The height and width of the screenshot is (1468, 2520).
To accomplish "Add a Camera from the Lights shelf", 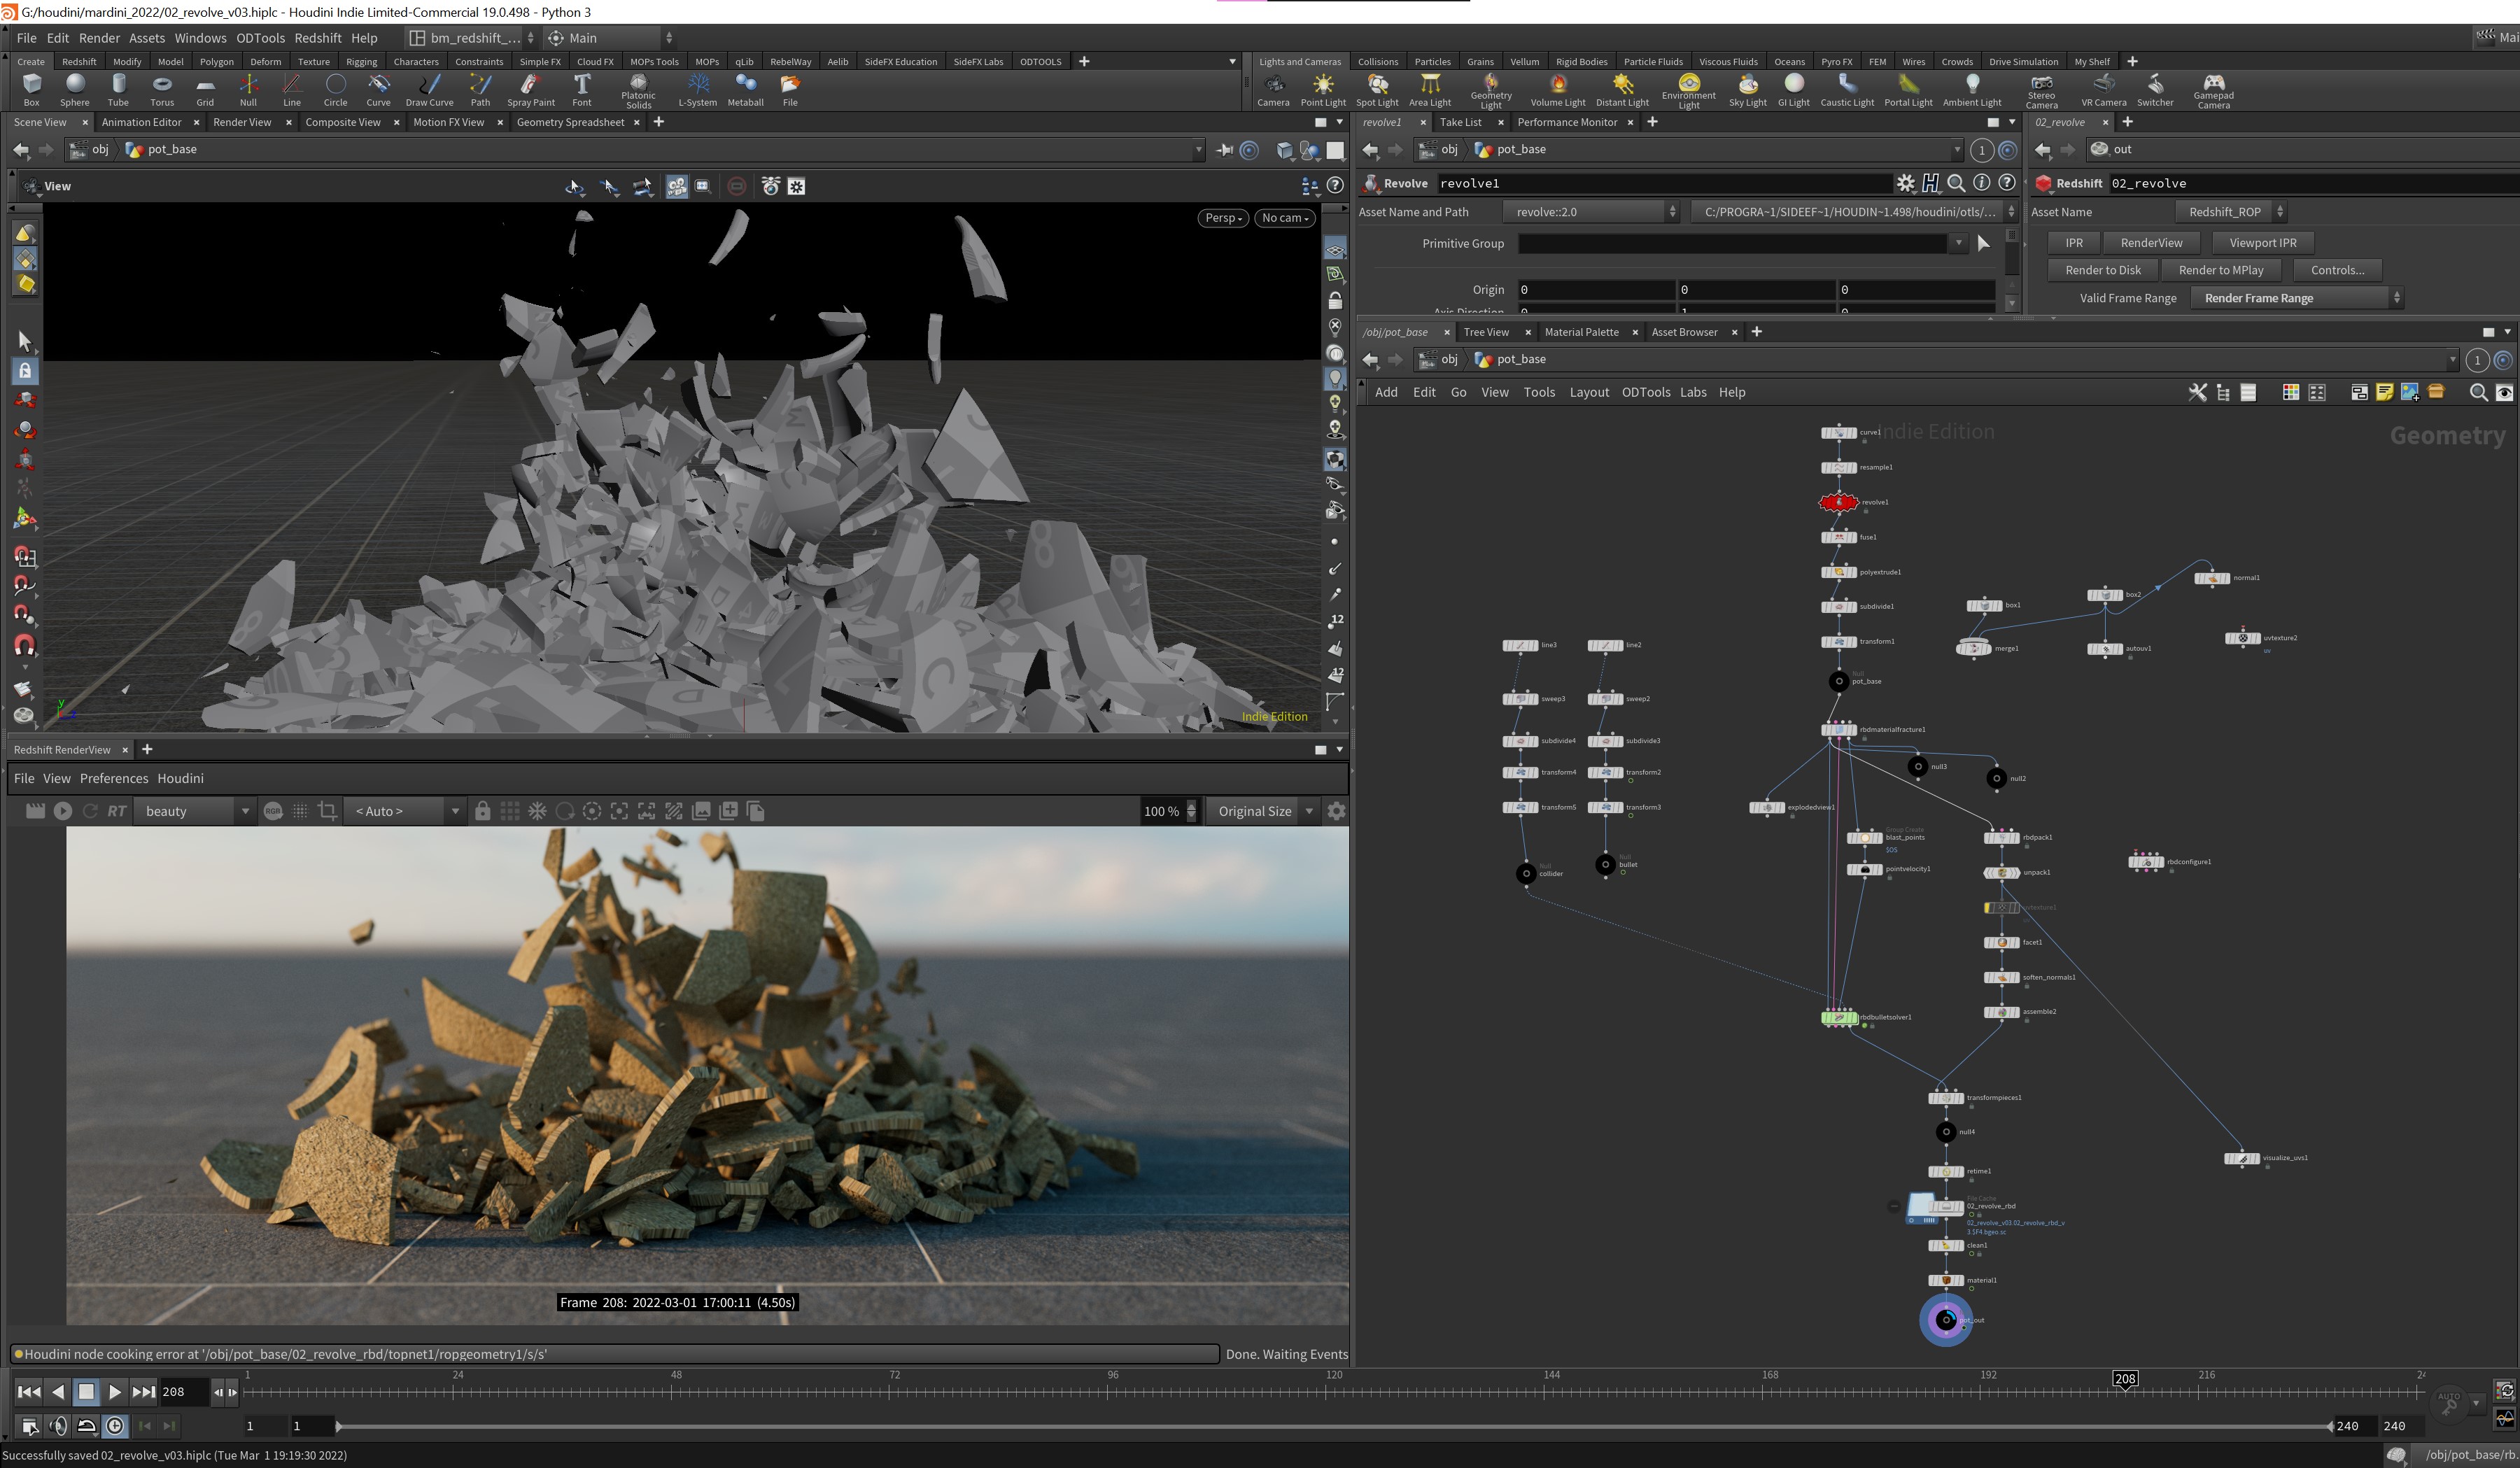I will coord(1273,89).
